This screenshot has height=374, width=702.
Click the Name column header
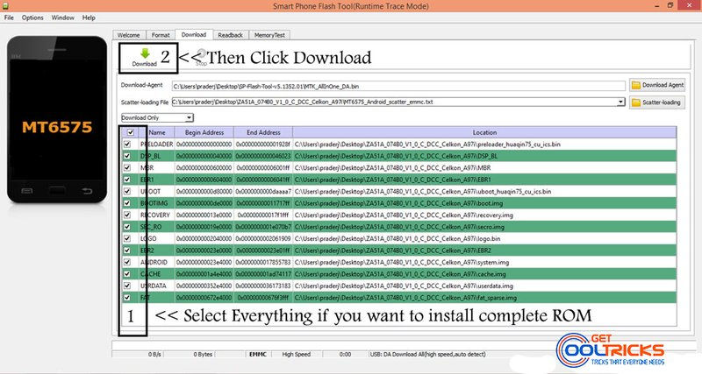pyautogui.click(x=157, y=132)
